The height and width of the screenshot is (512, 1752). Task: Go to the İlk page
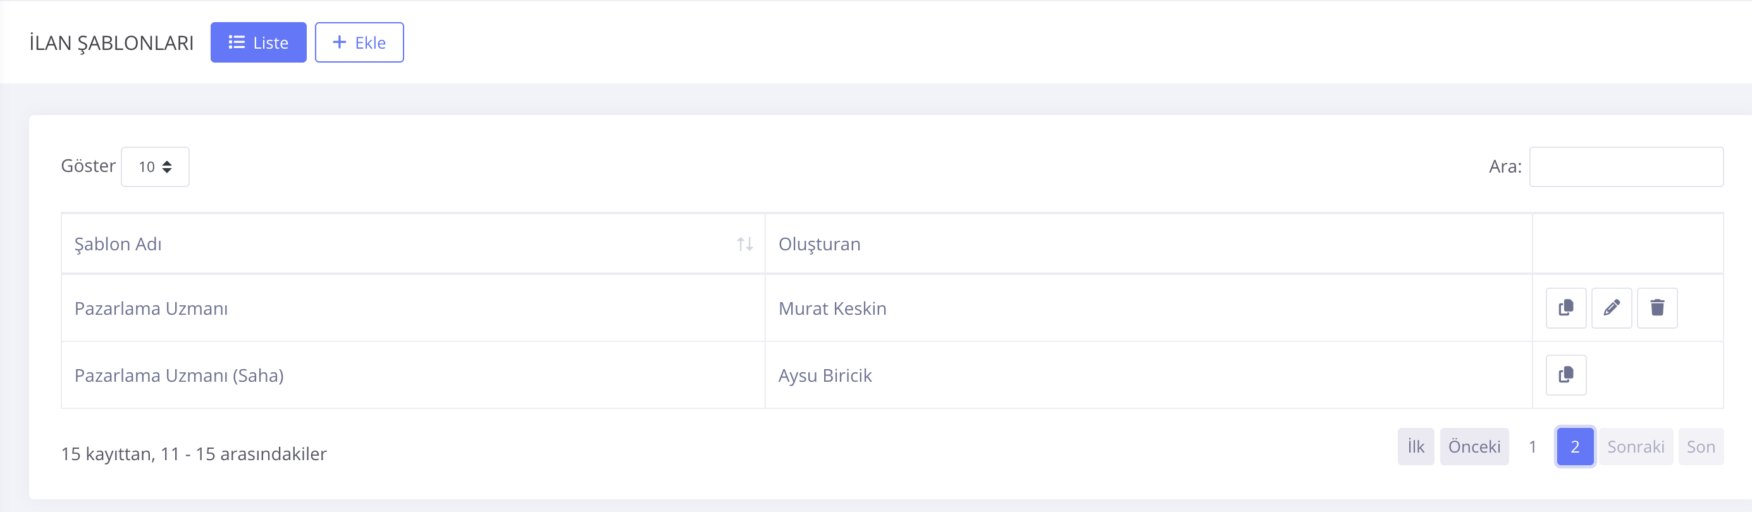coord(1416,447)
